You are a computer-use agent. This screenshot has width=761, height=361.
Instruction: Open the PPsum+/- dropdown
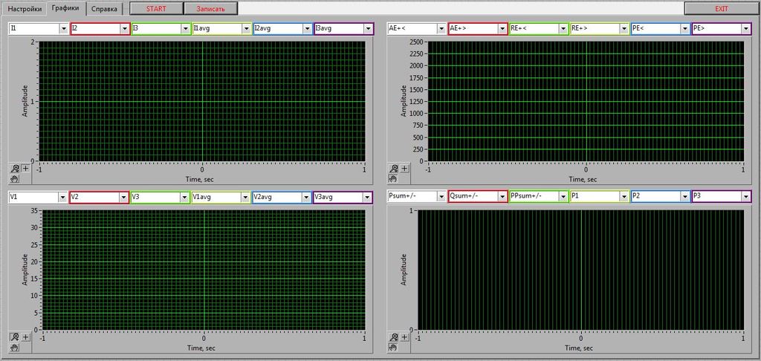540,197
